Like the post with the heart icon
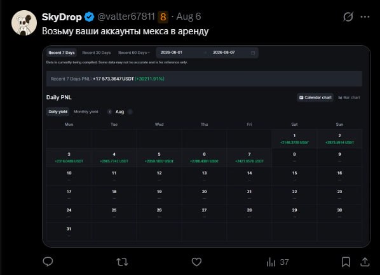The height and width of the screenshot is (275, 380). [x=196, y=262]
